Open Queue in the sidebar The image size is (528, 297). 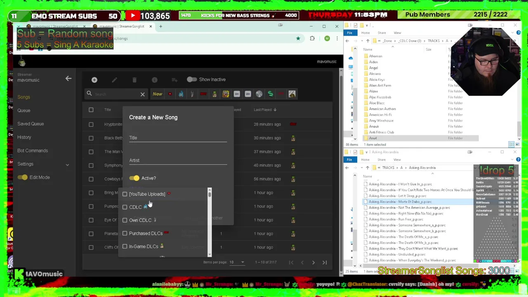click(x=24, y=111)
